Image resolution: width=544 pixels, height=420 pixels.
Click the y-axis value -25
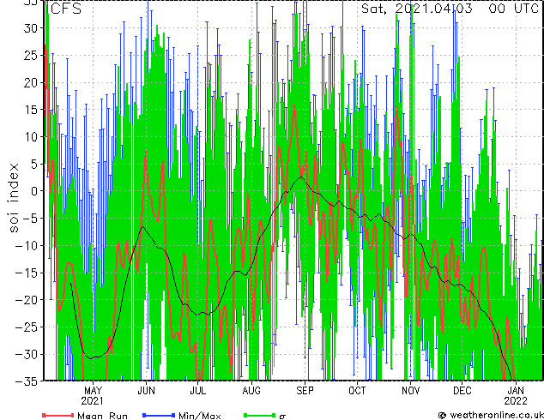pyautogui.click(x=27, y=327)
